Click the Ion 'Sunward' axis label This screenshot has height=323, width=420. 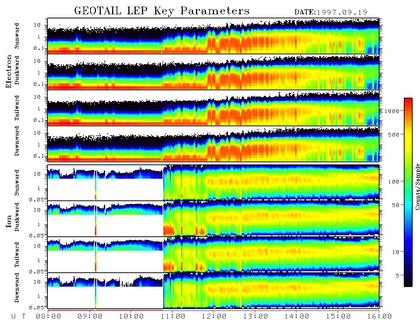17,182
